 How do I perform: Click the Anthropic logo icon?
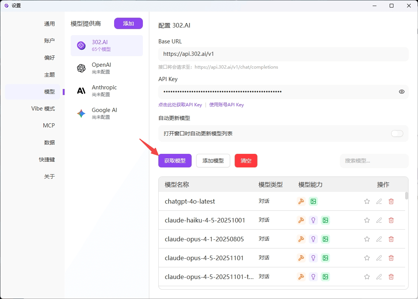pyautogui.click(x=81, y=91)
